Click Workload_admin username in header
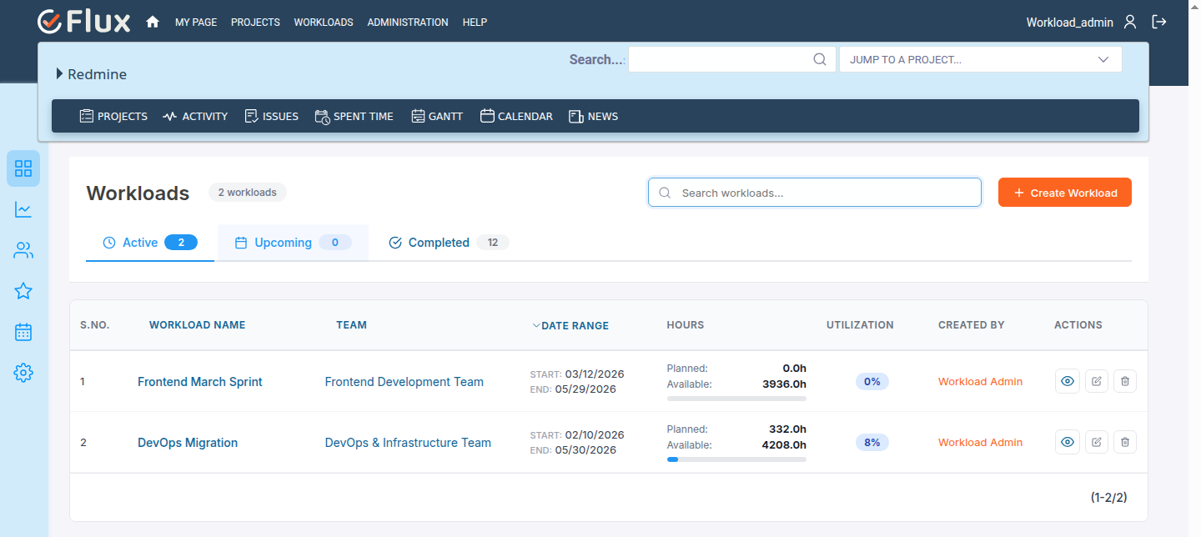This screenshot has width=1201, height=537. 1069,23
